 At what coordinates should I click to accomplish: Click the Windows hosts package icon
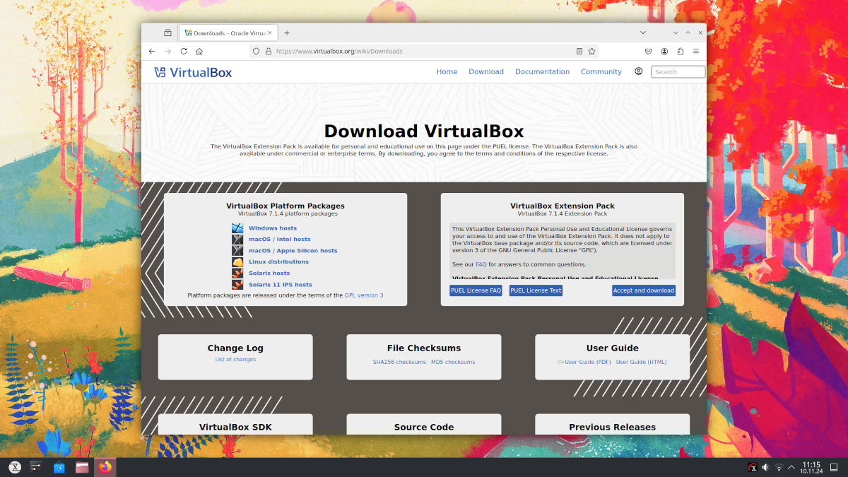pyautogui.click(x=237, y=228)
